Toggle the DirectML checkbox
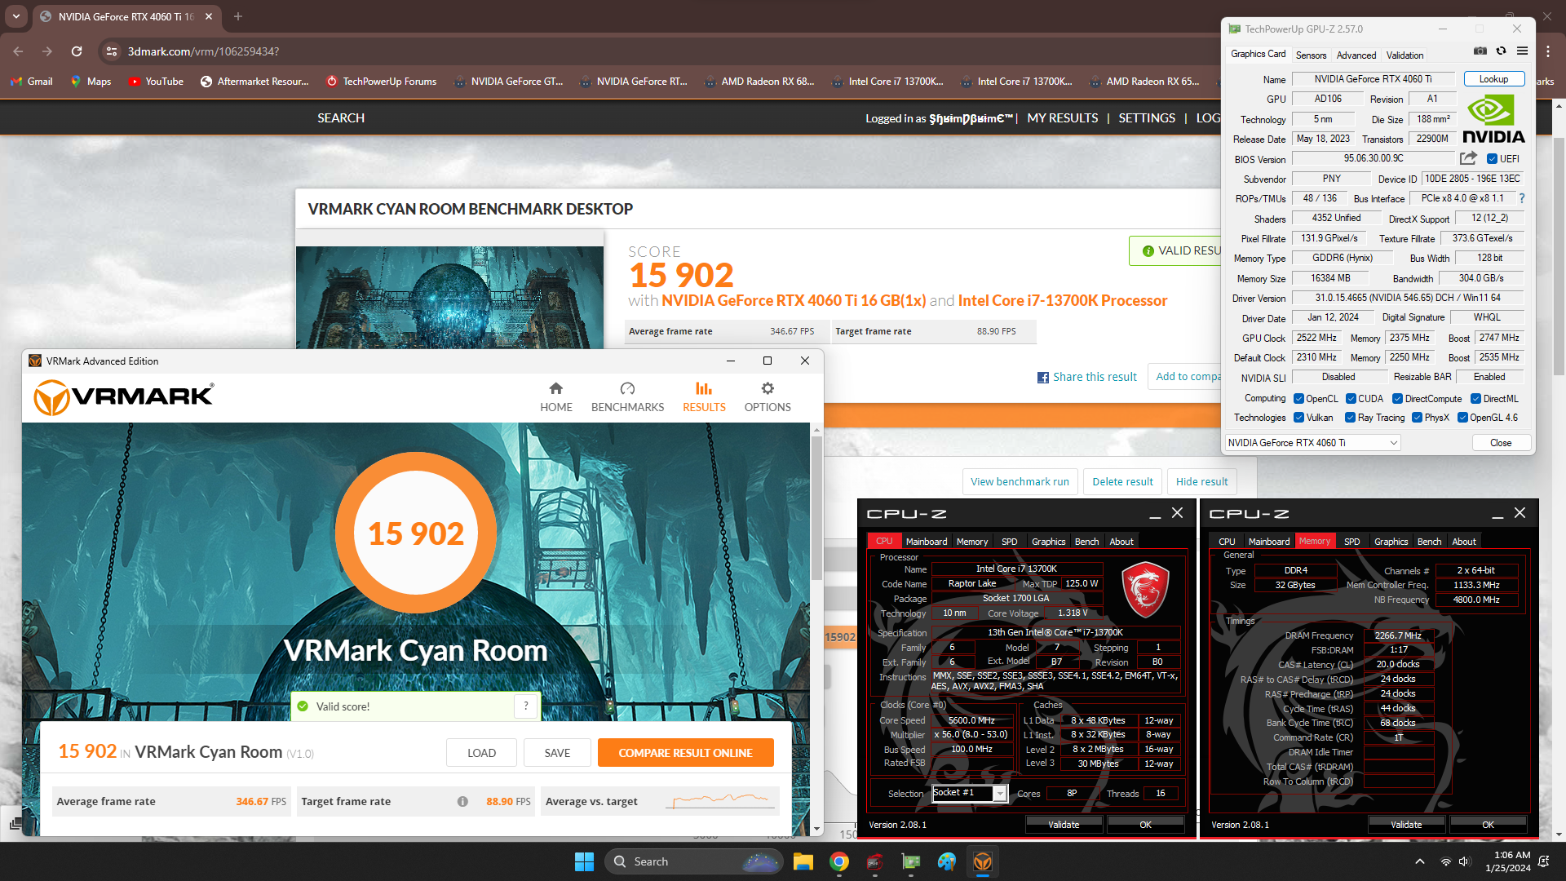Image resolution: width=1566 pixels, height=881 pixels. [1475, 399]
